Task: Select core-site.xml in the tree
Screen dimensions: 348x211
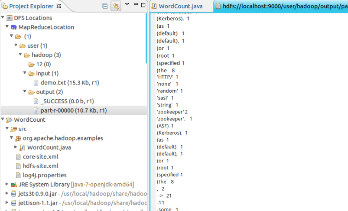Action: (40, 157)
